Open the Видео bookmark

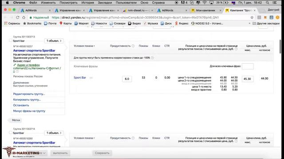134,23
